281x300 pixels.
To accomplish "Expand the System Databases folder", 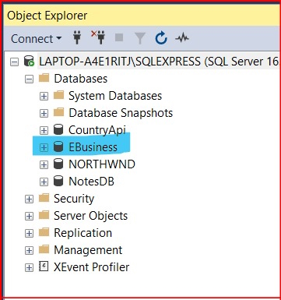I will coord(44,97).
